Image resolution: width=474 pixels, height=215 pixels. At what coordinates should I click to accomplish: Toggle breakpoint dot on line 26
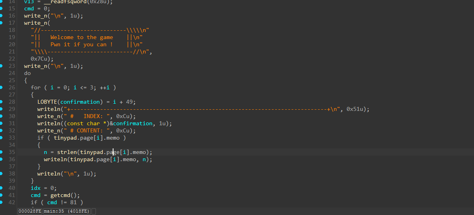[x=1, y=87]
